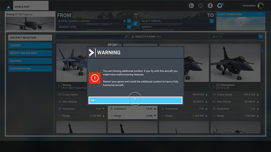Image resolution: width=271 pixels, height=152 pixels.
Task: Click the 6 NM Range down arrow
Action: coord(155,116)
